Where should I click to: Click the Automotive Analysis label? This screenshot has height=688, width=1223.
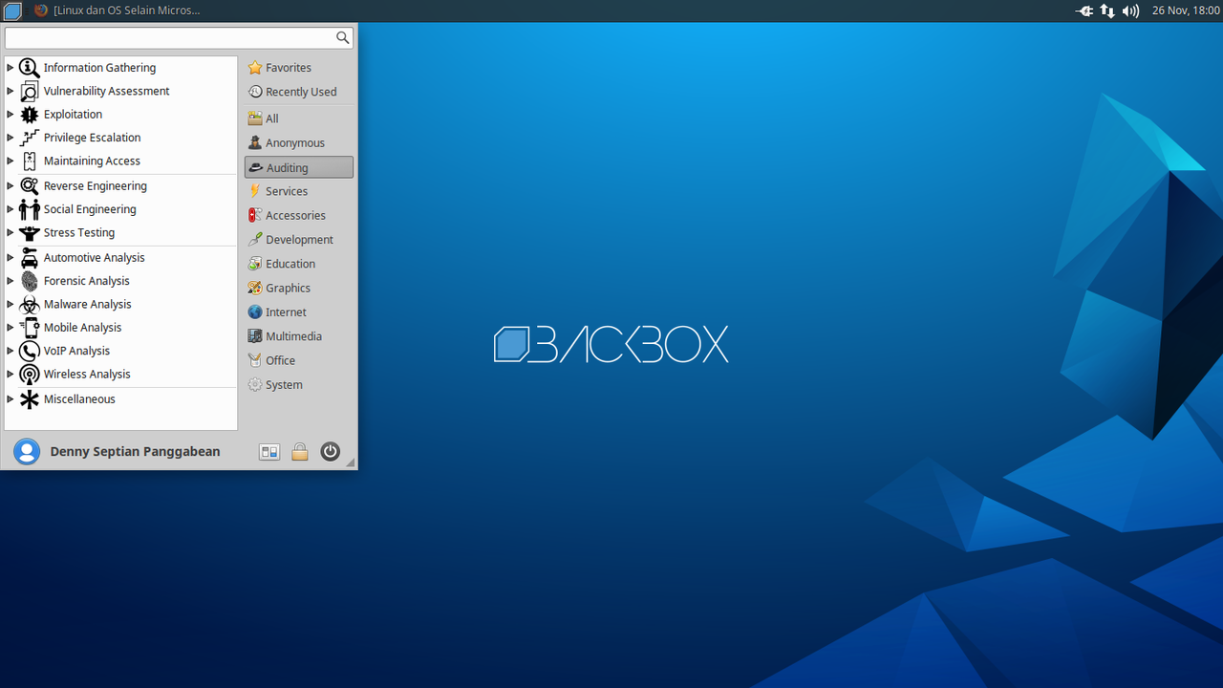point(95,258)
